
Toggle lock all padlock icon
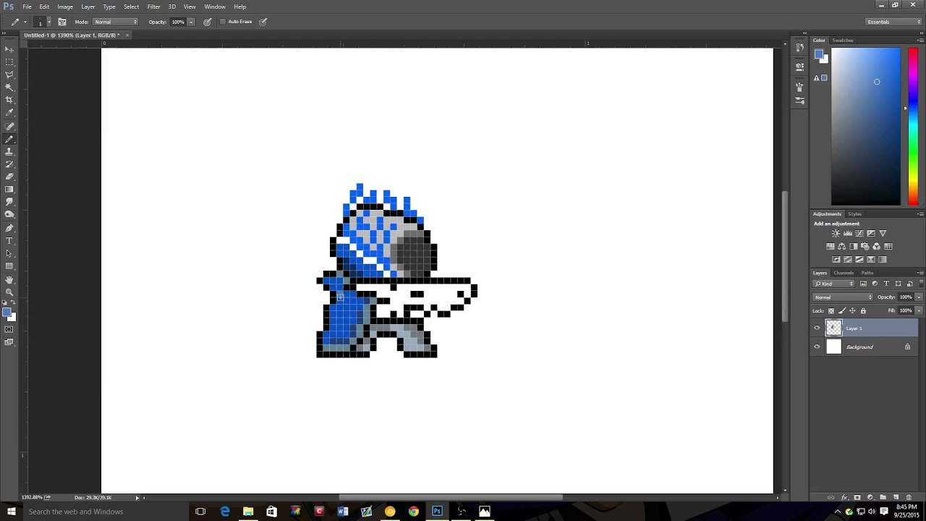click(863, 311)
